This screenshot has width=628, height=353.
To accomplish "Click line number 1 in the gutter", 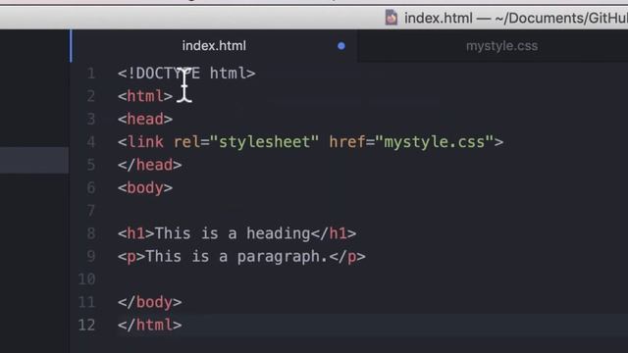I will 91,74.
